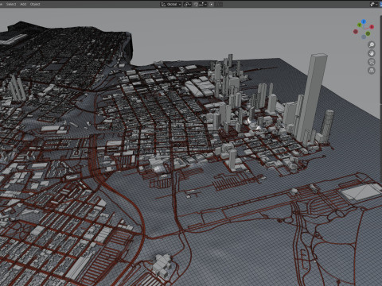Screen dimensions: 382x286
Task: Click the hand pan view button
Action: (372, 53)
